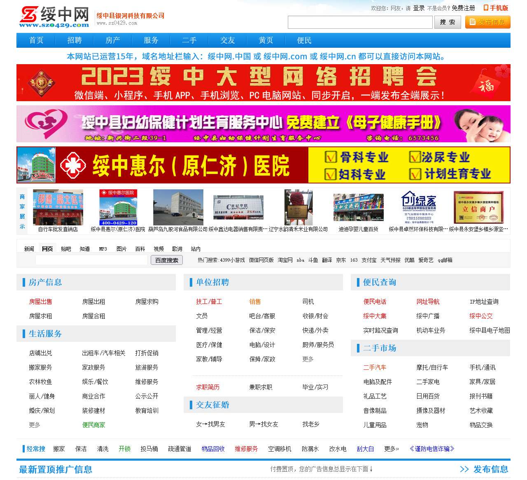Open the 家政服务 service link
Viewport: 527px width, 480px height.
click(93, 367)
